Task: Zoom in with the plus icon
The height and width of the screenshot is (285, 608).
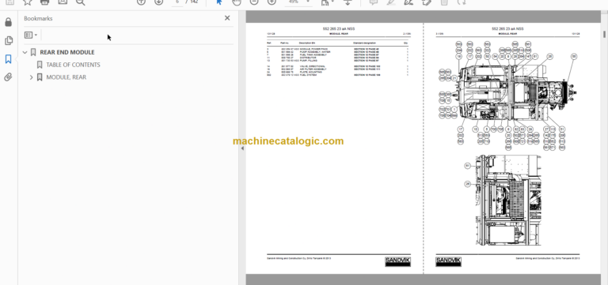Action: 272,2
